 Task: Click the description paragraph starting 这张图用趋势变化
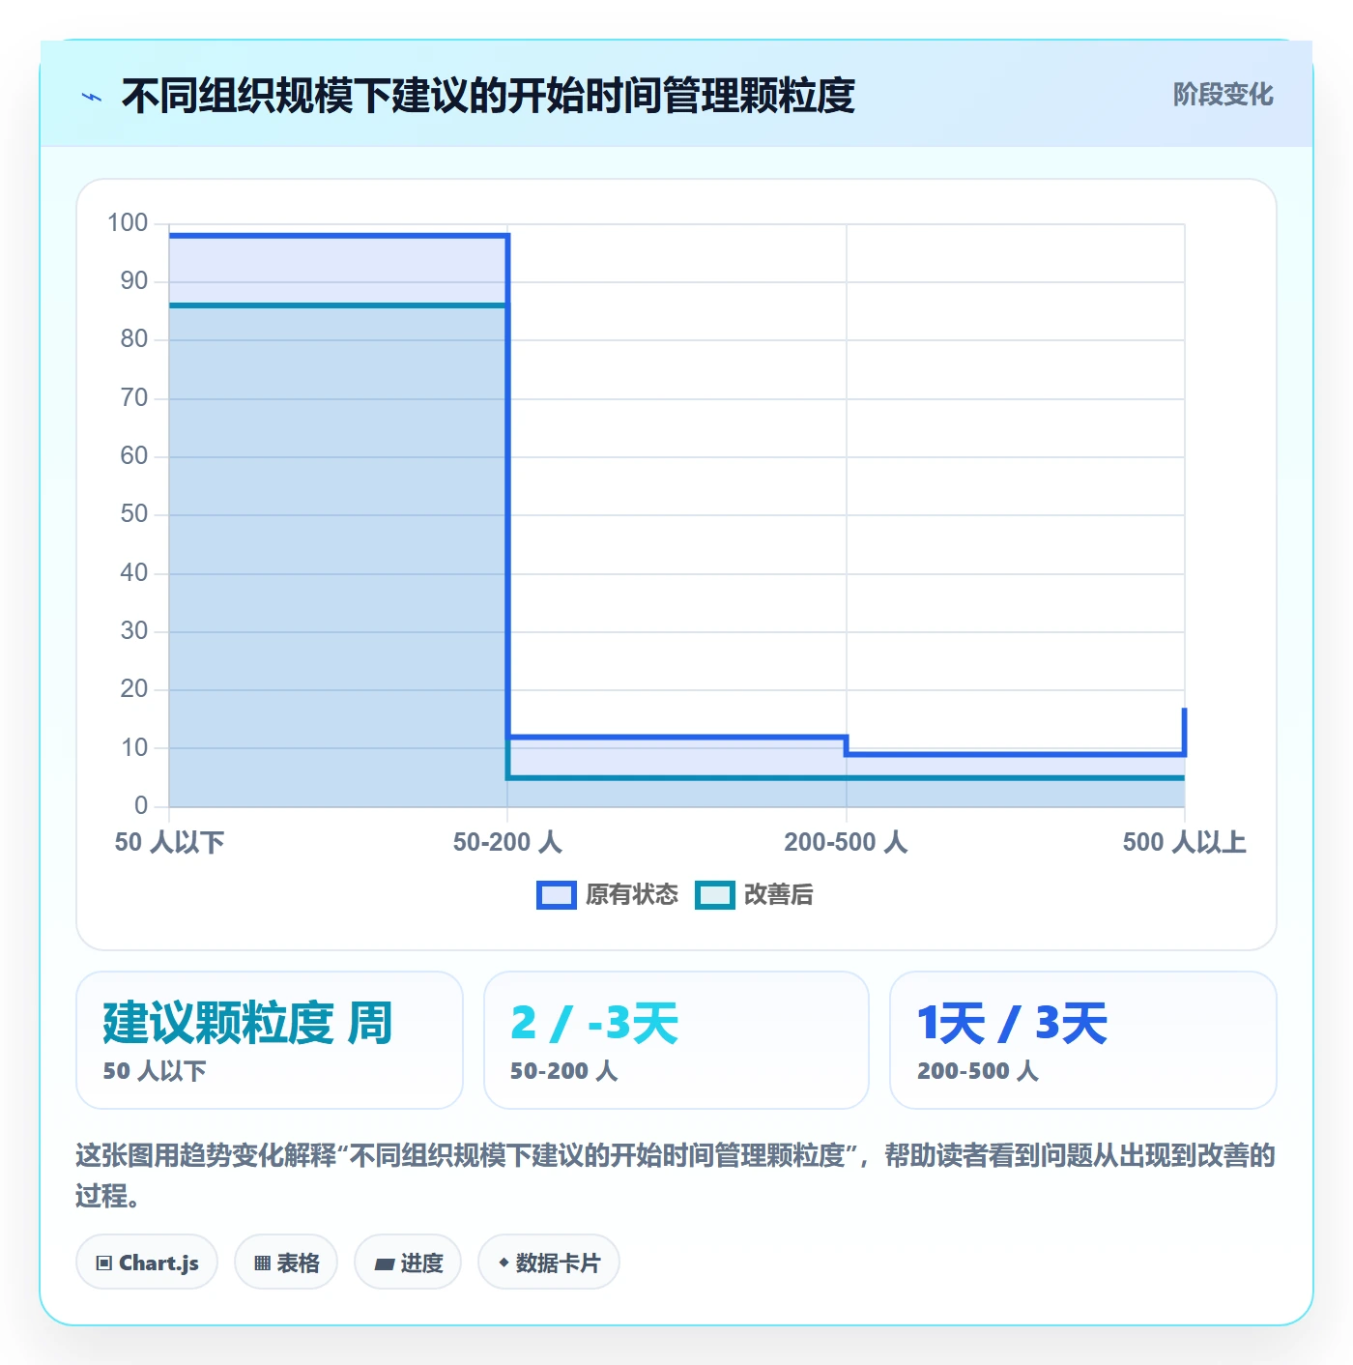(x=676, y=1176)
